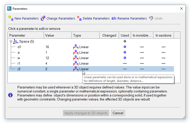
Task: Click the Change Parameters icon
Action: pos(43,18)
